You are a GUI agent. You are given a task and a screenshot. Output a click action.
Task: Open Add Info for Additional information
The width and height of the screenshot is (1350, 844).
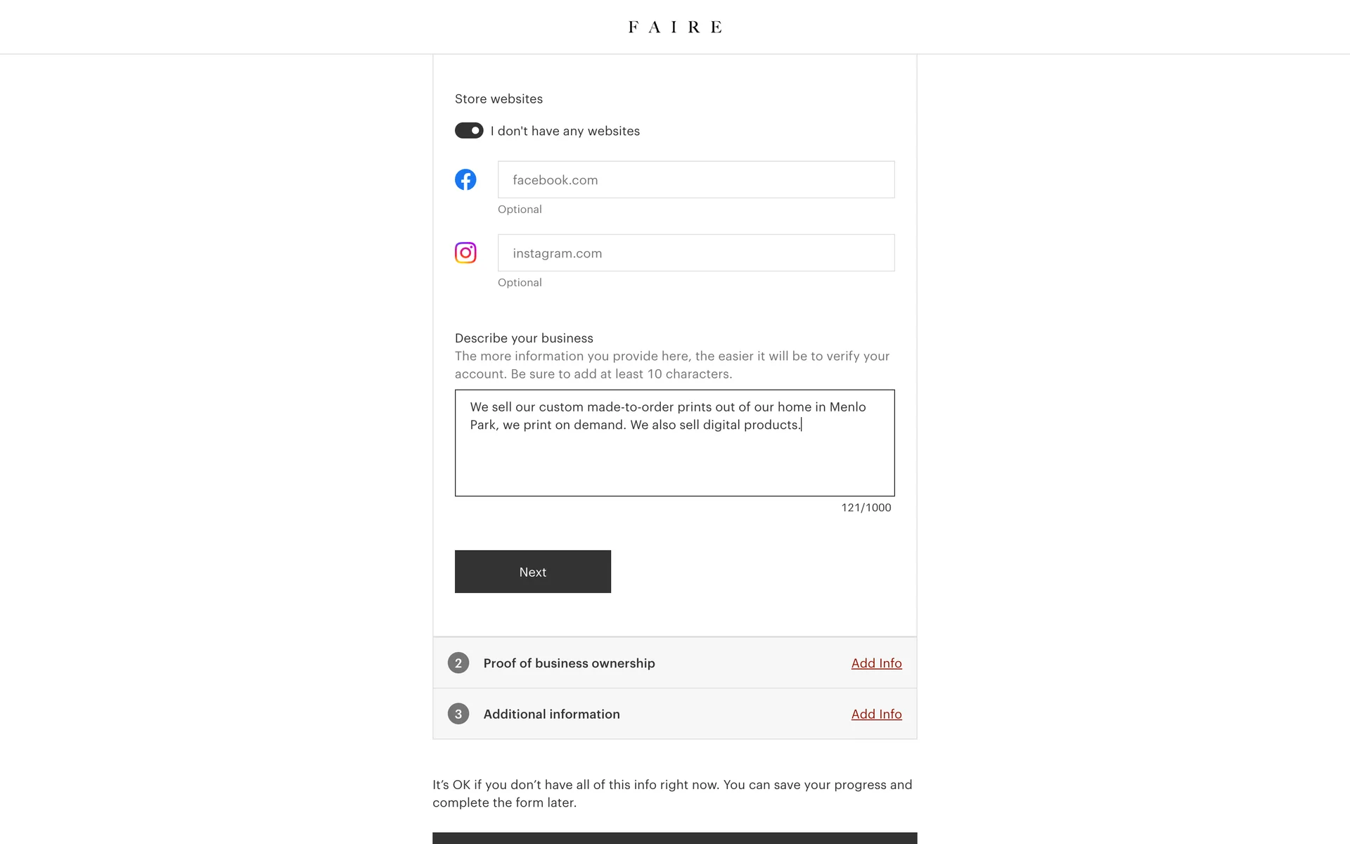[876, 714]
